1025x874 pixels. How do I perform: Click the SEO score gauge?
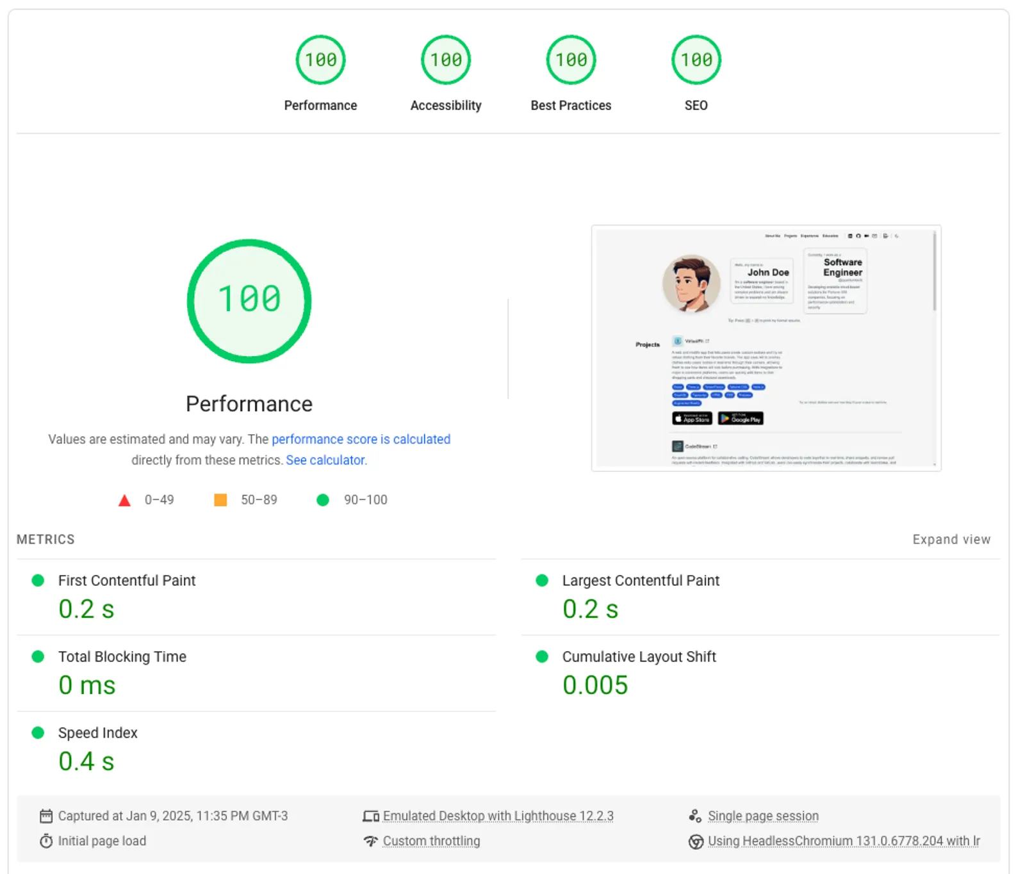[x=696, y=60]
